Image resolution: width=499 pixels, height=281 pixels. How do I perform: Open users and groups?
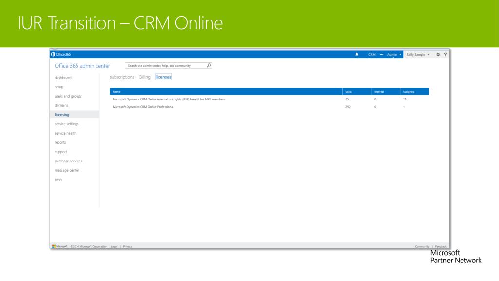(x=68, y=96)
